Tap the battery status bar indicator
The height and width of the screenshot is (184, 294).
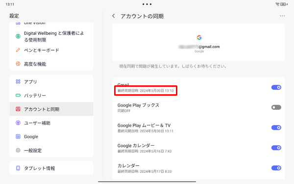[284, 4]
